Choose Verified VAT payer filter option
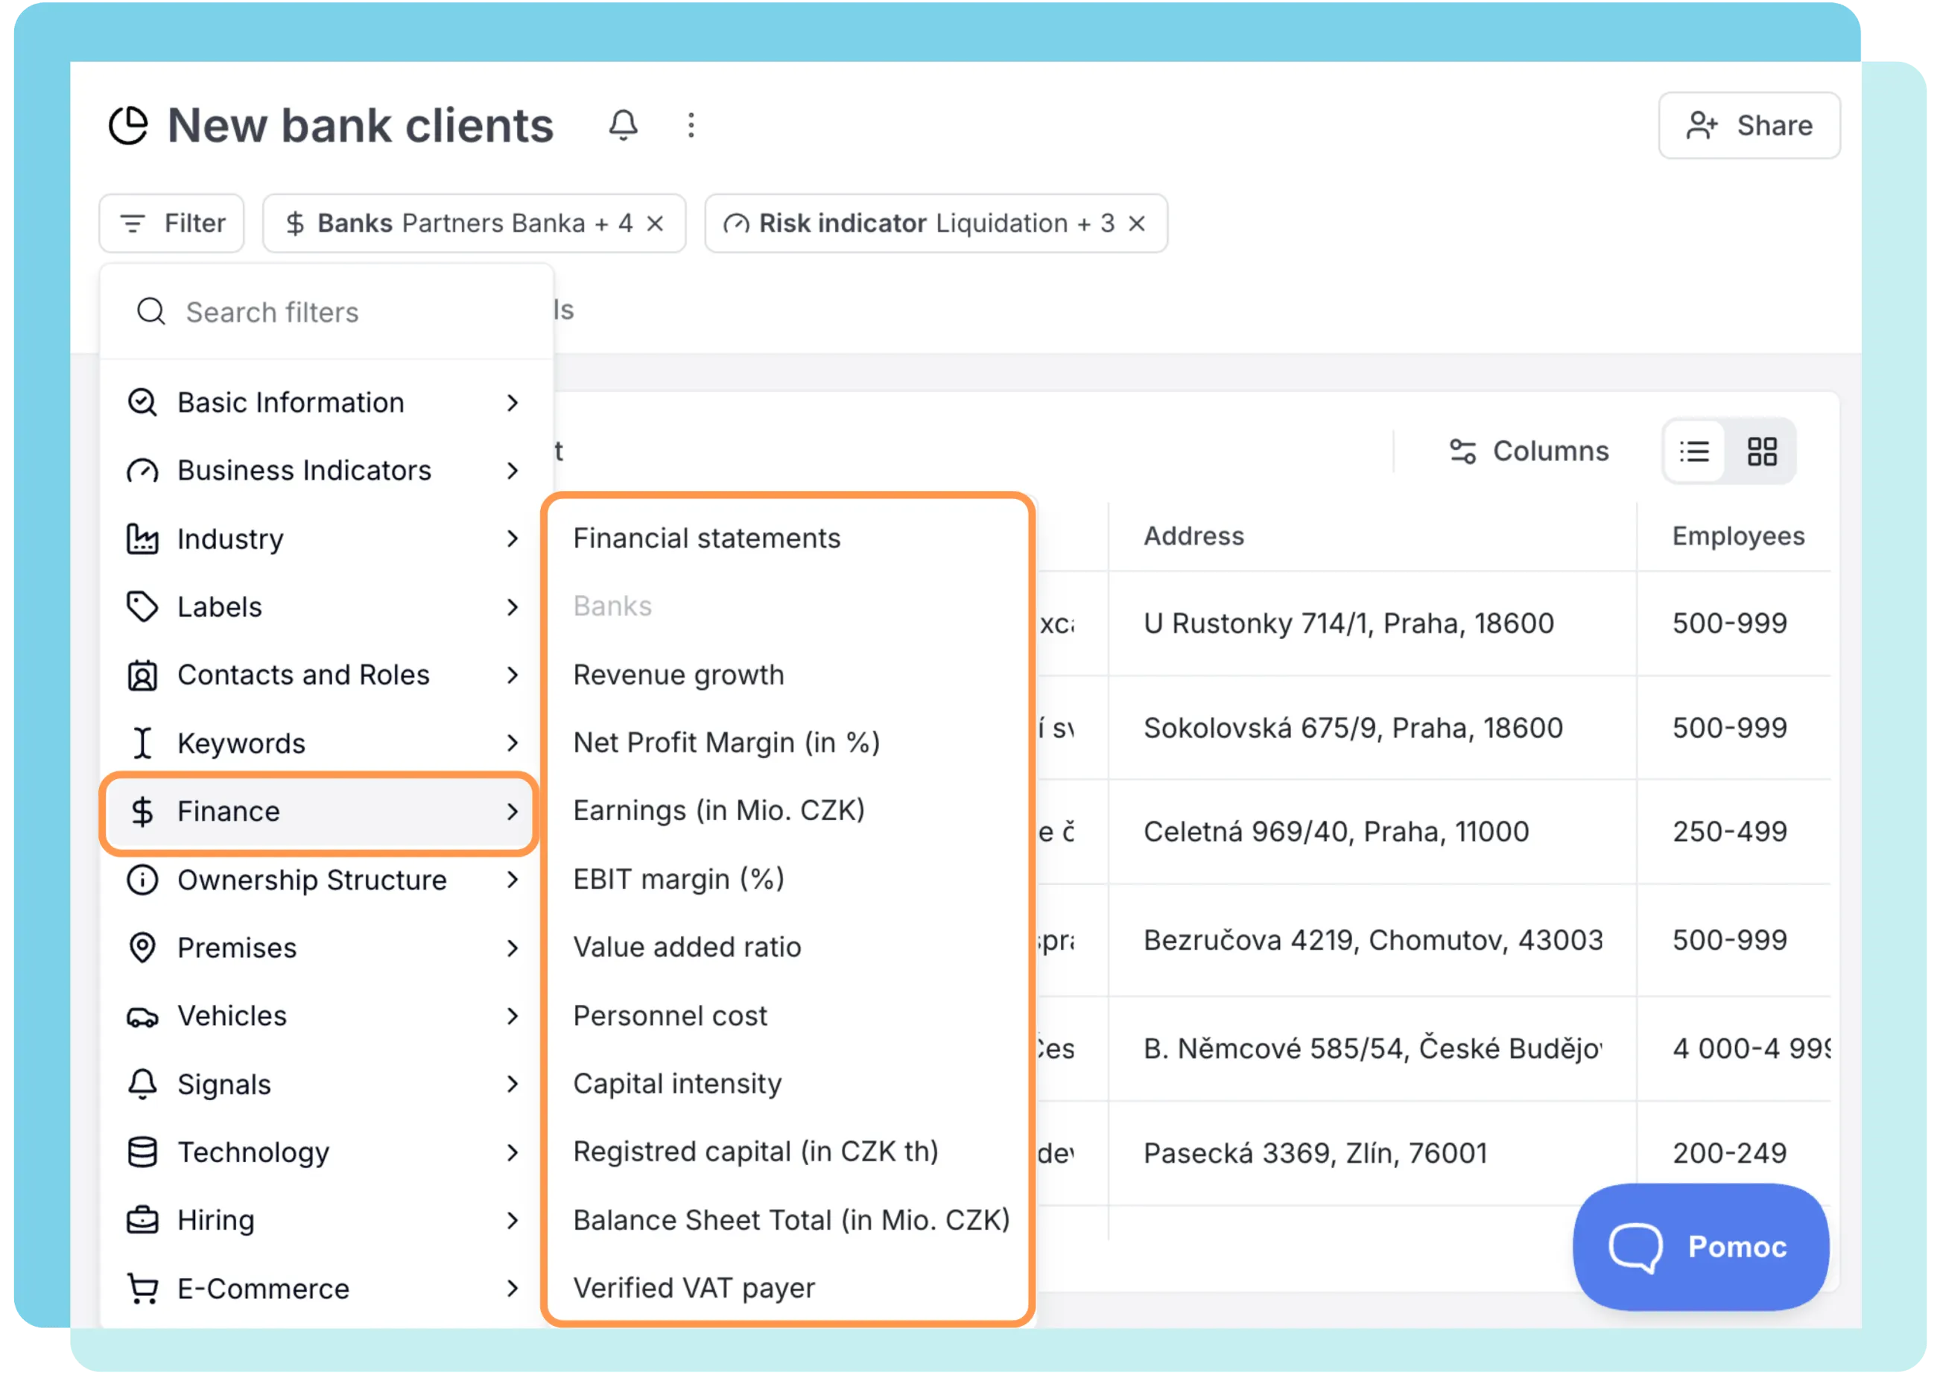The width and height of the screenshot is (1937, 1384). click(x=694, y=1288)
